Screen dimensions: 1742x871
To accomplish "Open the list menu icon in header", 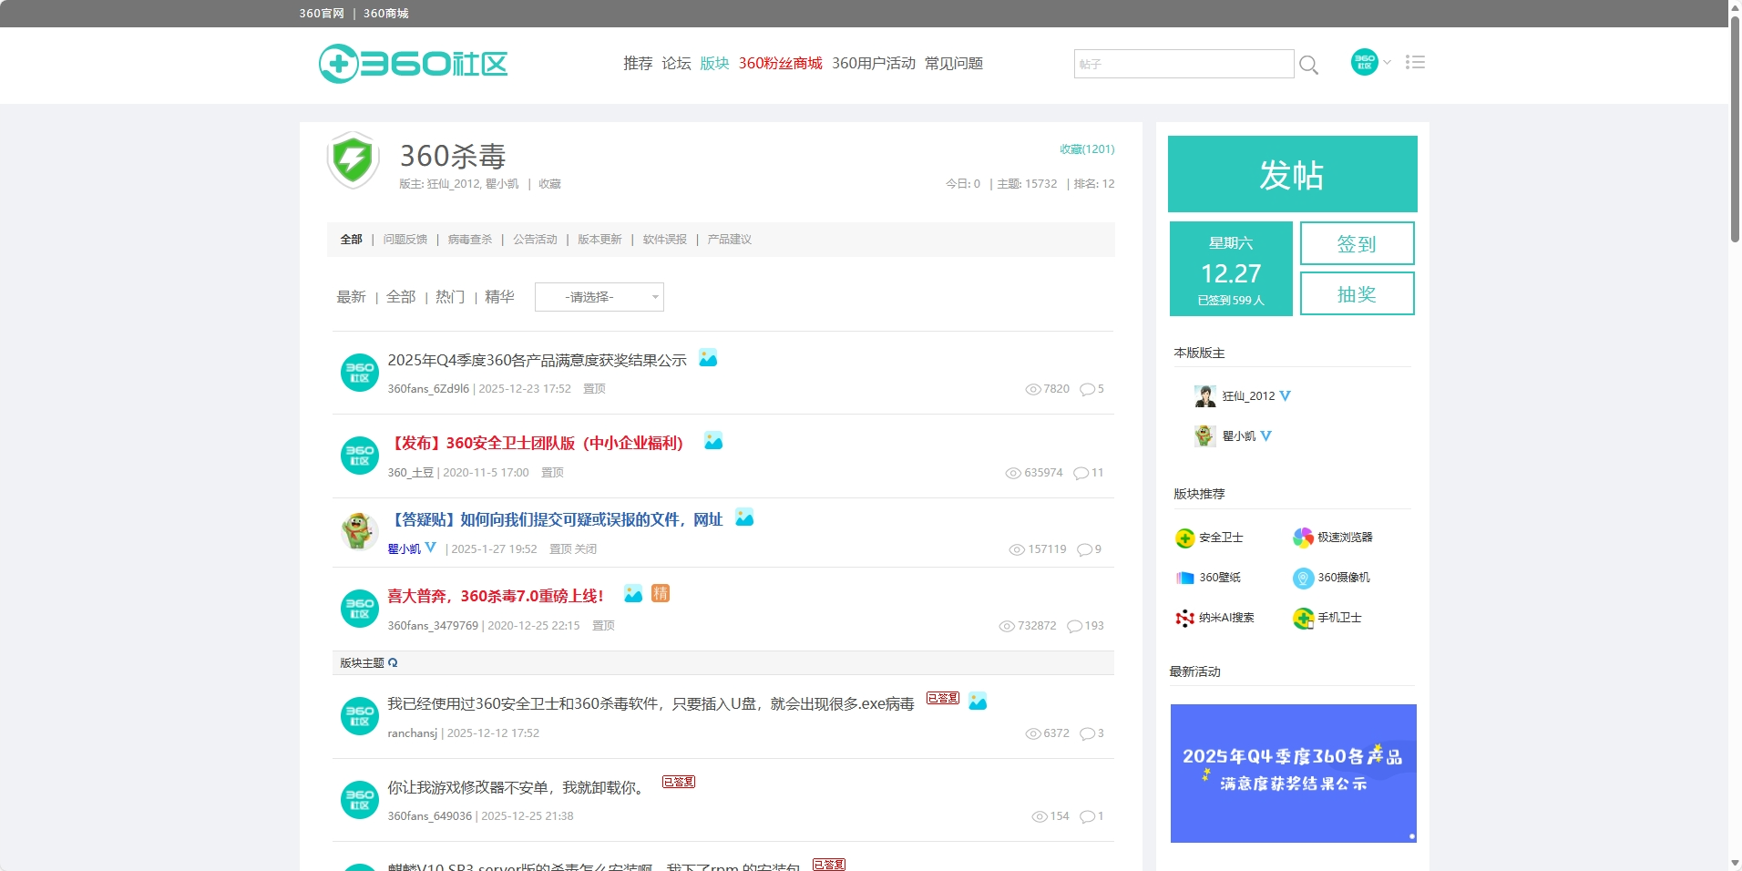I will [1414, 62].
